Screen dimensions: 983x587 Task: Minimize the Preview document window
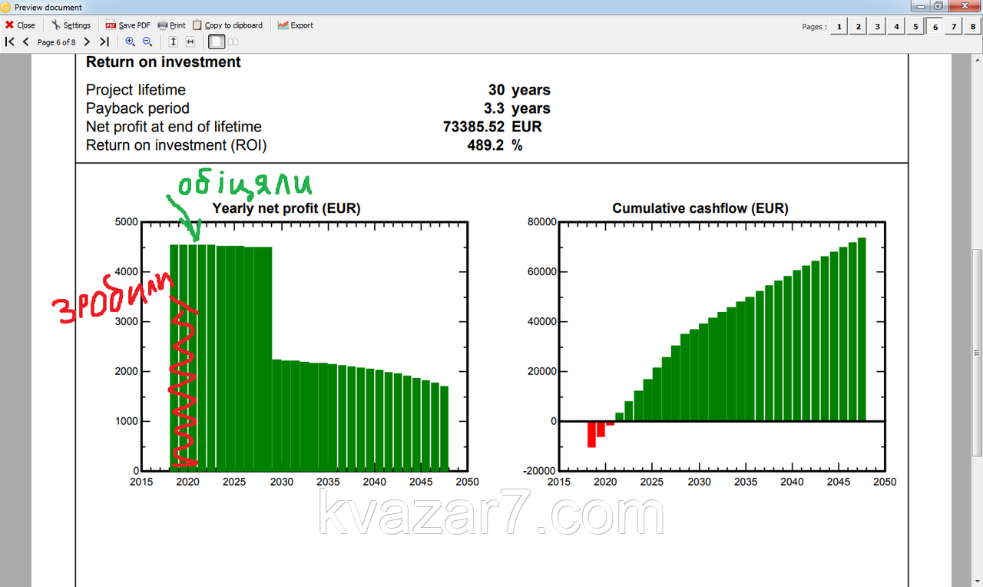click(919, 5)
